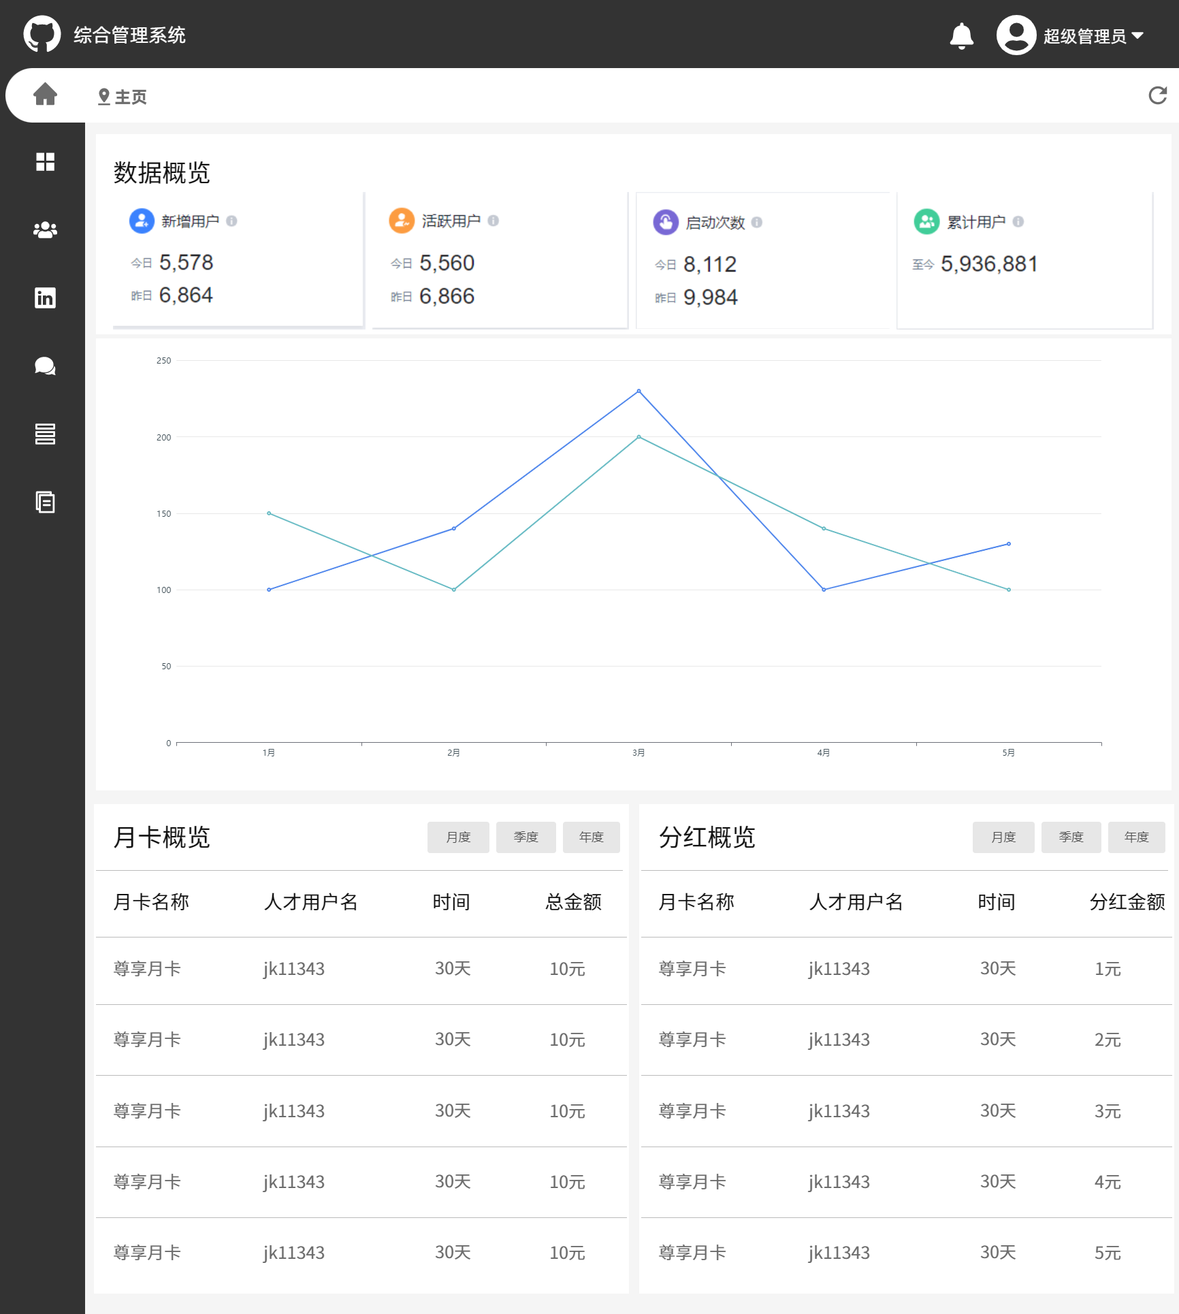This screenshot has width=1179, height=1314.
Task: Open the LinkedIn sidebar icon
Action: pyautogui.click(x=45, y=298)
